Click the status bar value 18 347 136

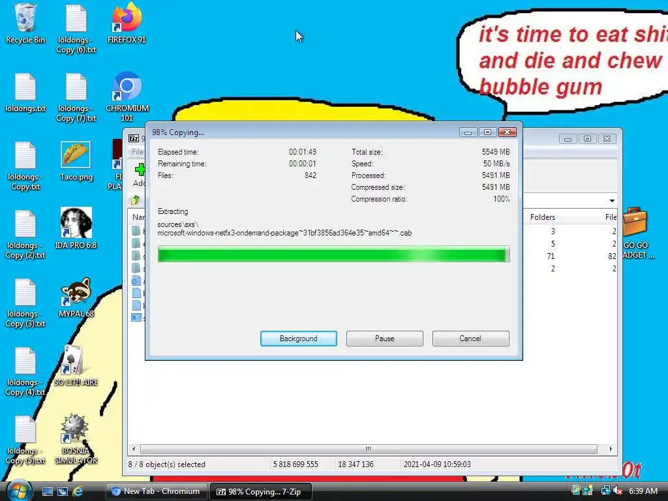pos(356,464)
